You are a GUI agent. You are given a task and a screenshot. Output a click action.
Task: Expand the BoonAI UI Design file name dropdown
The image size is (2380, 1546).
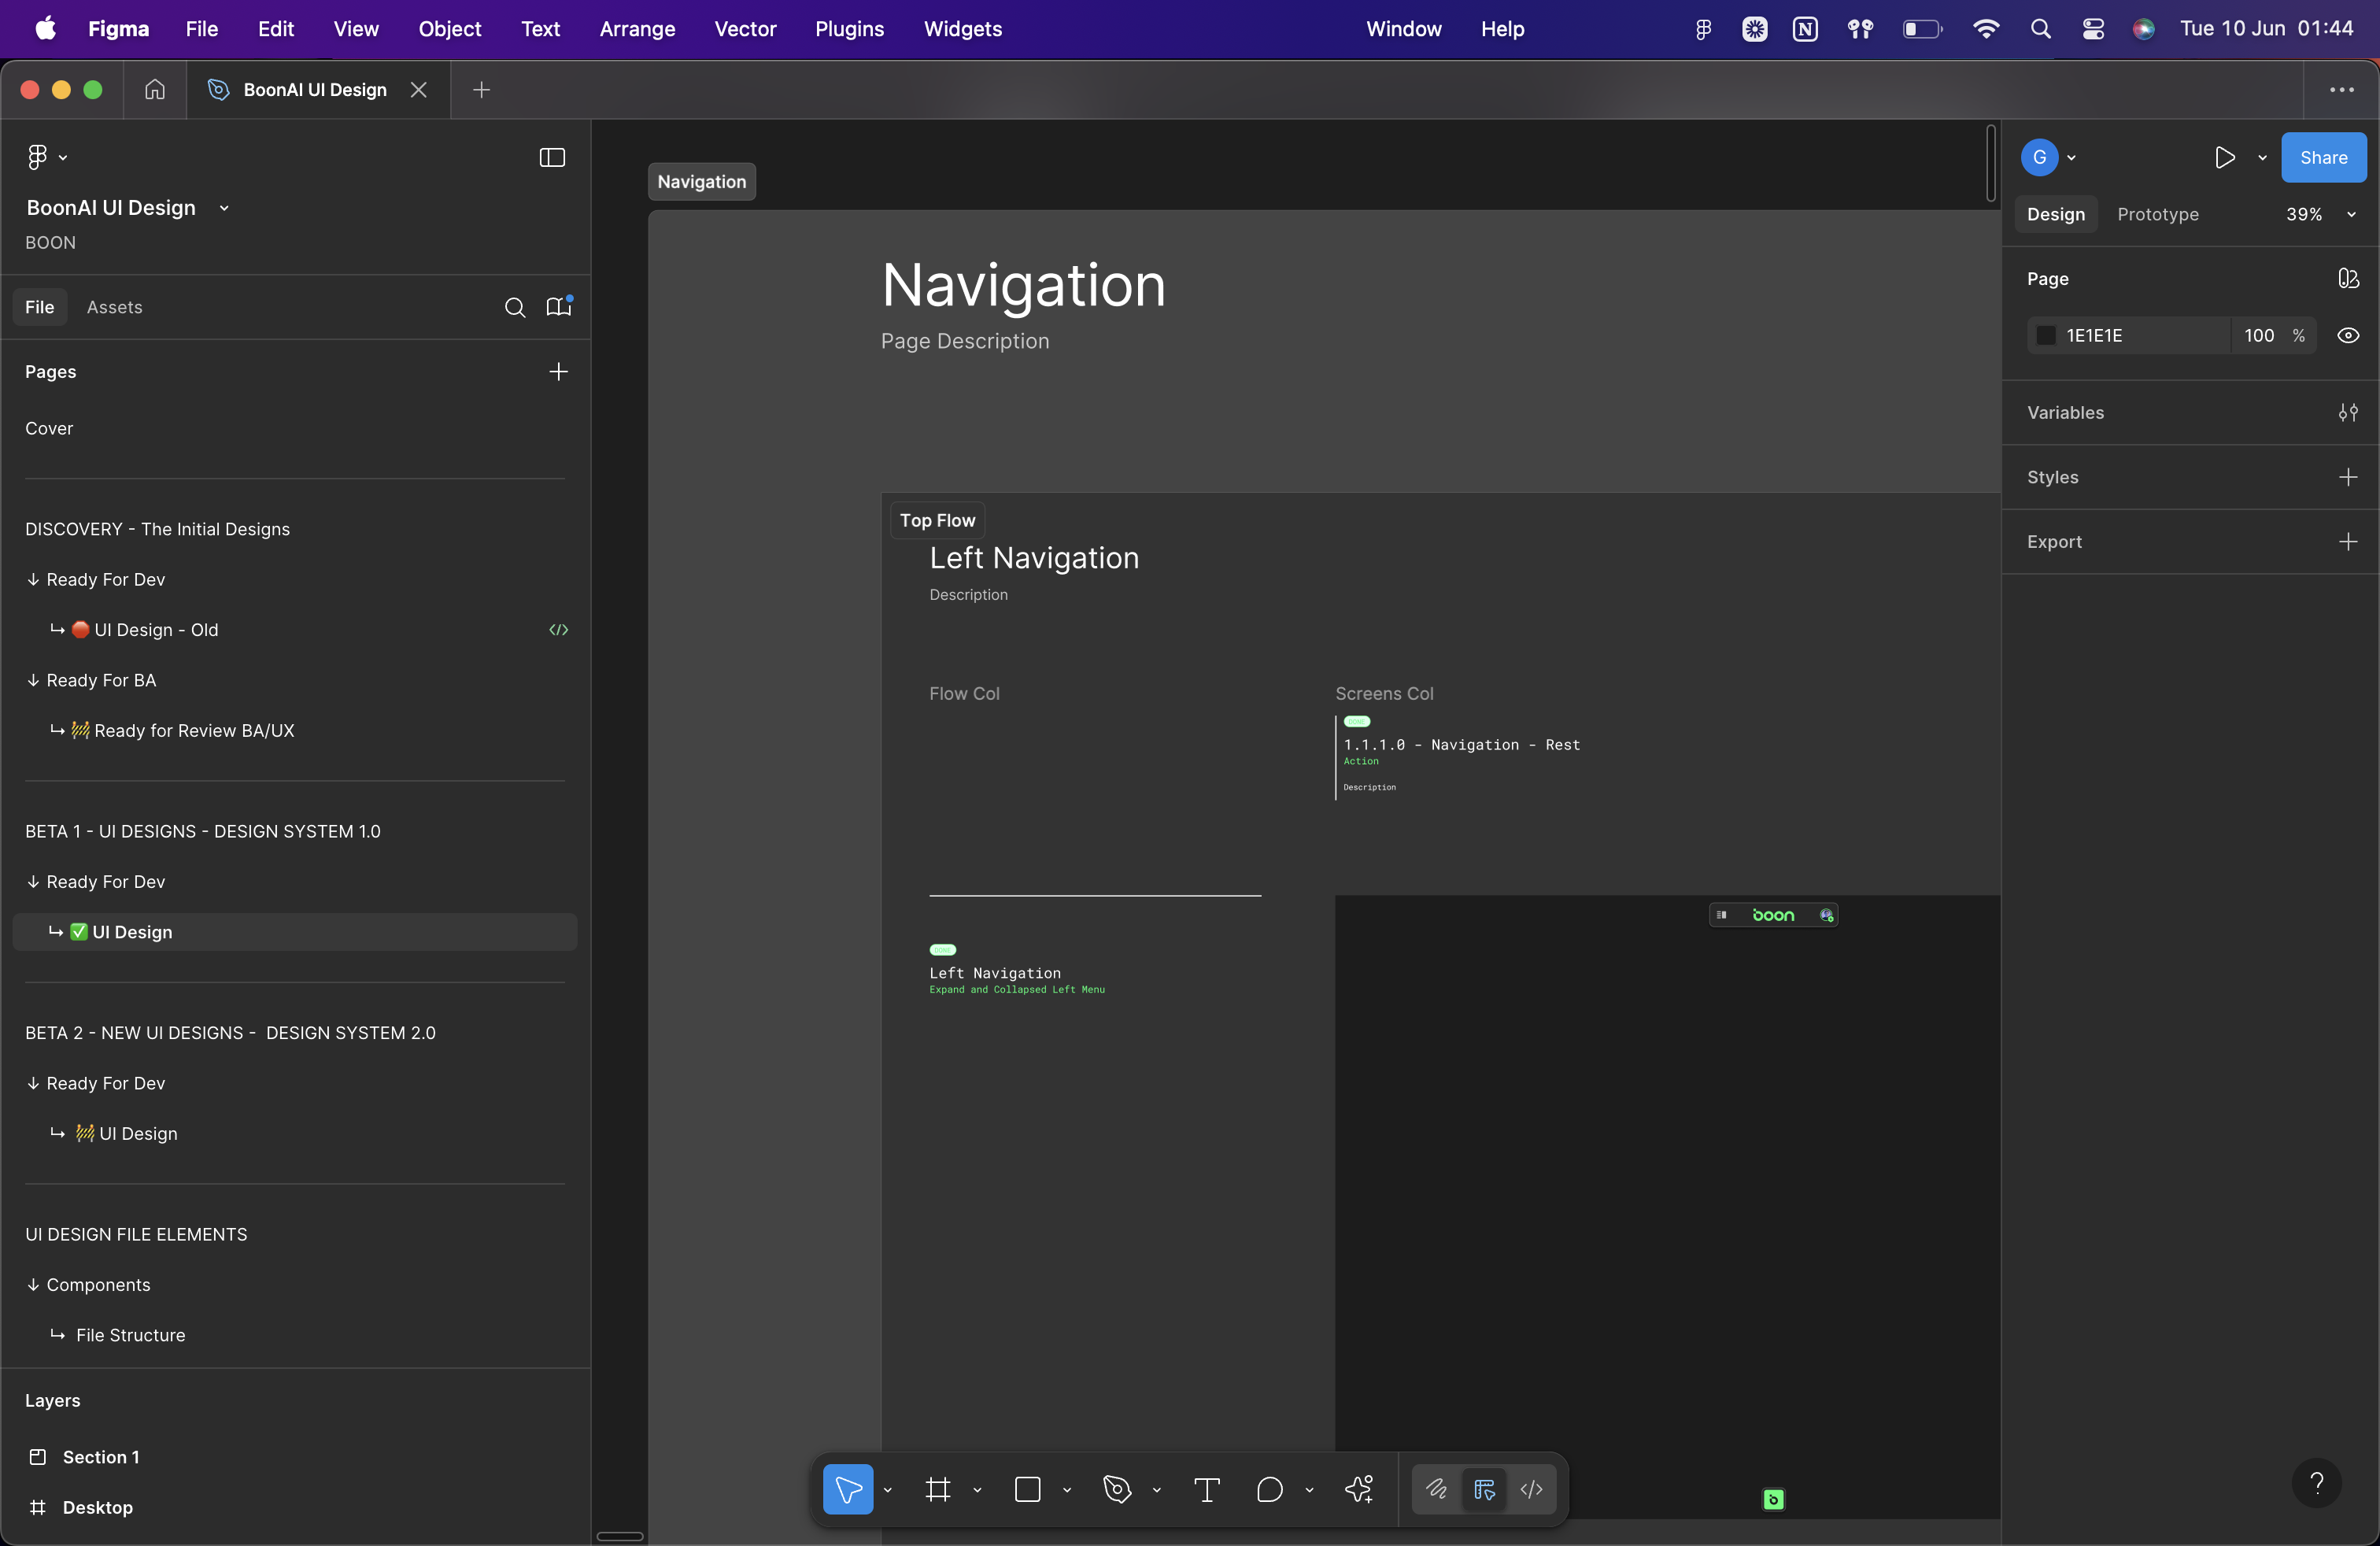(x=224, y=208)
